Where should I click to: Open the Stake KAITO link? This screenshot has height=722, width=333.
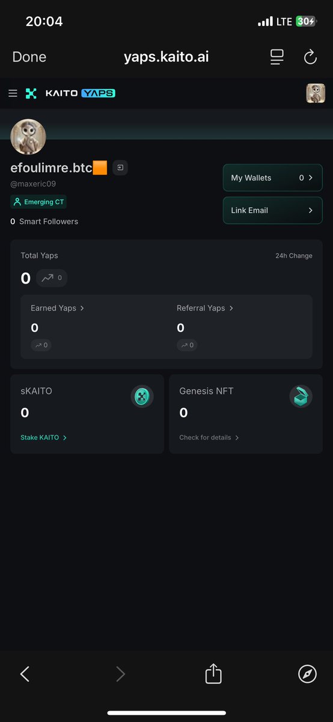click(x=44, y=437)
